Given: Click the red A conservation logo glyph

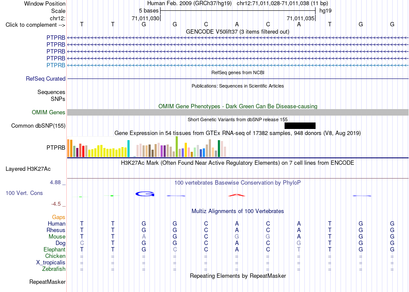Looking at the screenshot, I should tap(237, 195).
